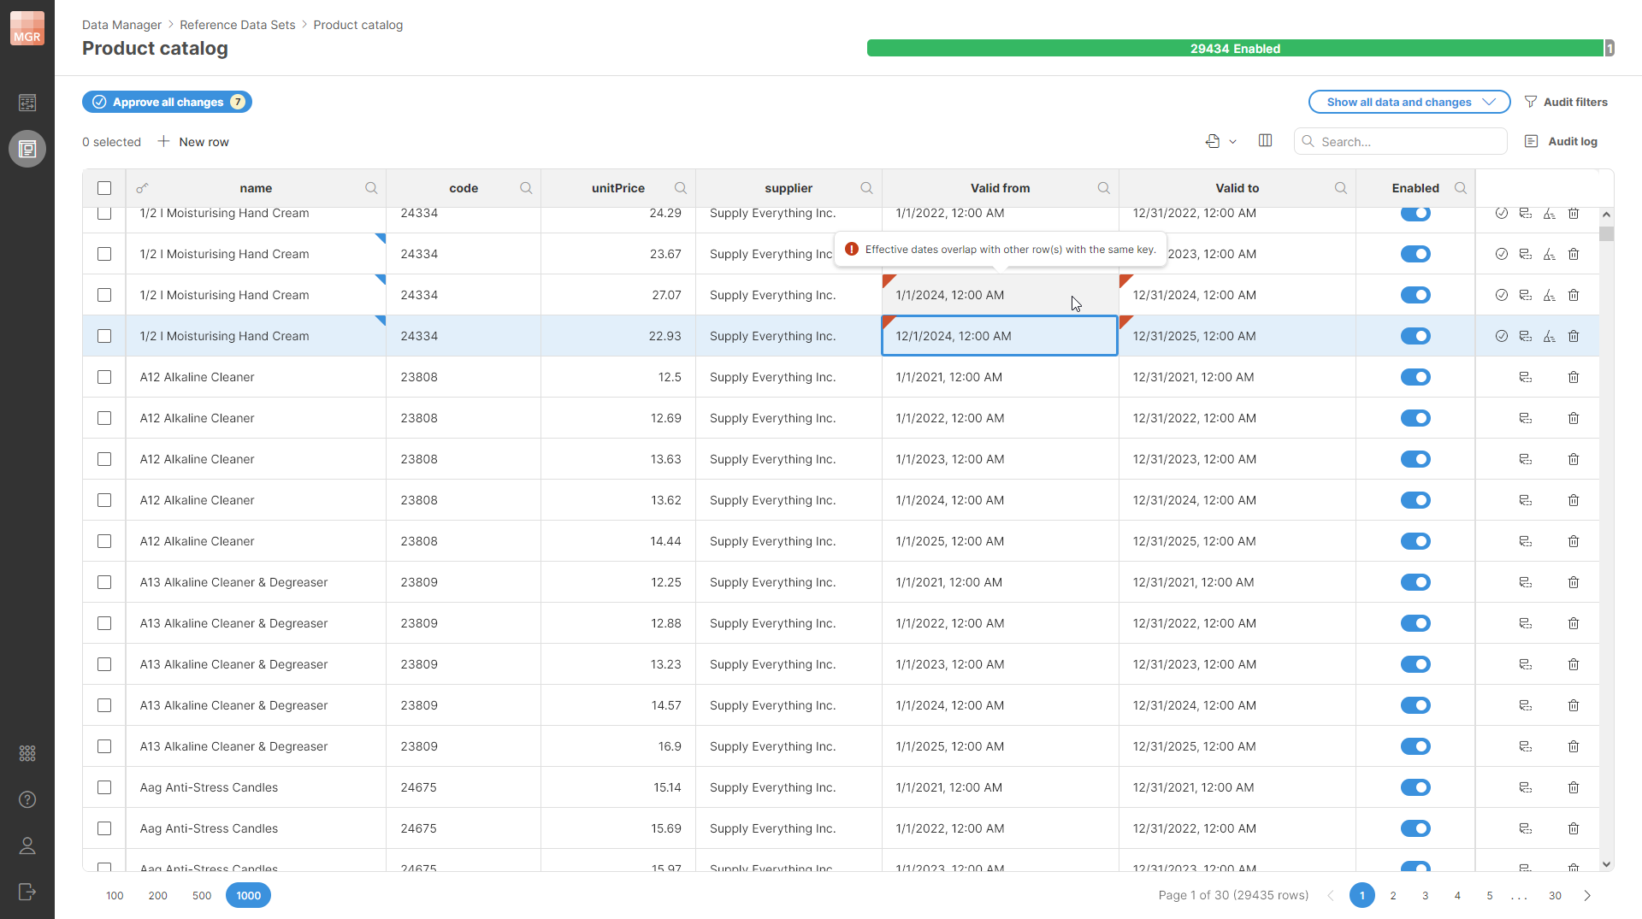This screenshot has height=919, width=1642.
Task: Click the Approve all changes button
Action: (167, 102)
